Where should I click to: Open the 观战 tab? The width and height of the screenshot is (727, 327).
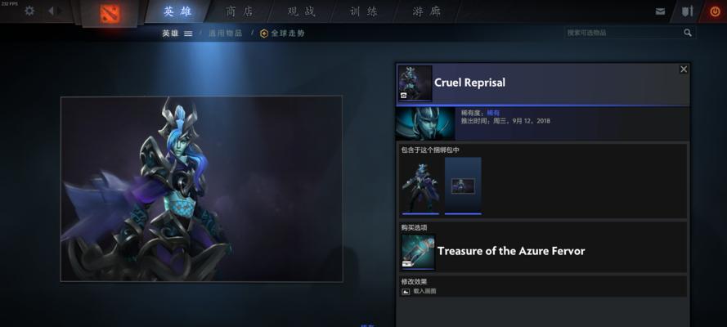tap(302, 11)
